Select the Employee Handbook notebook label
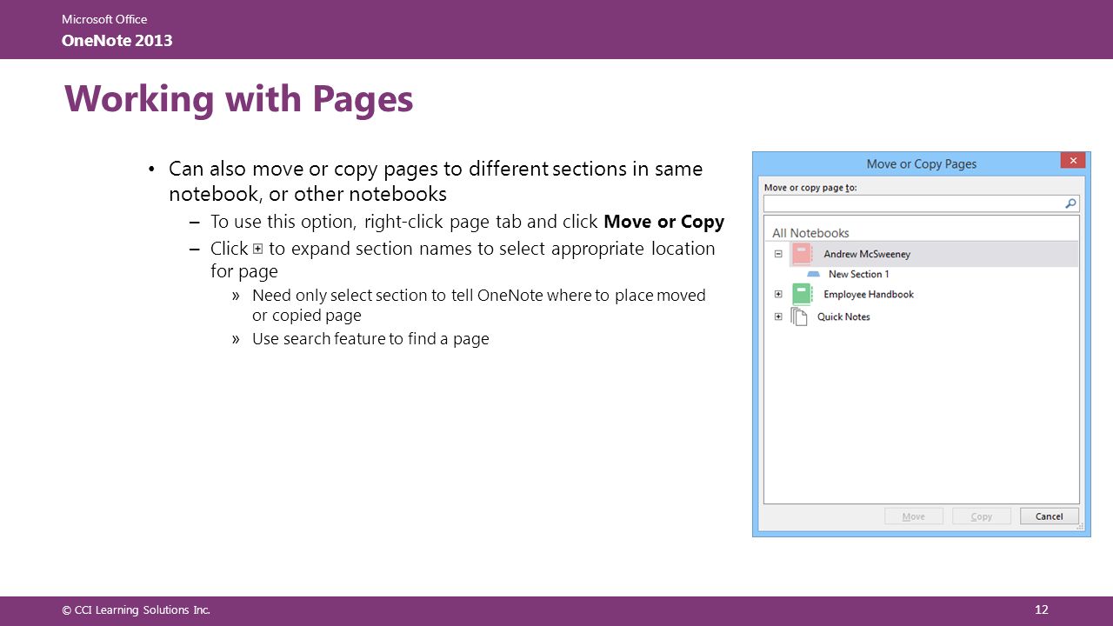Viewport: 1113px width, 626px height. tap(869, 294)
